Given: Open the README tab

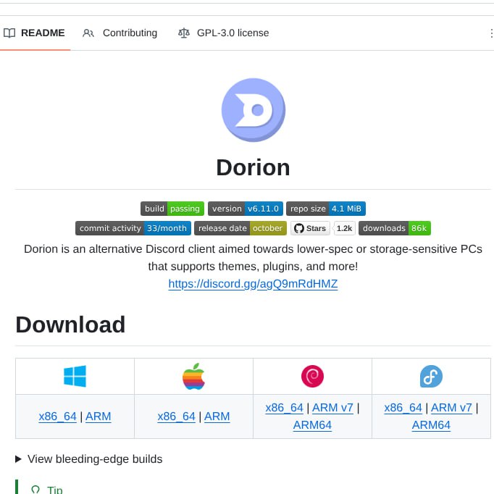Looking at the screenshot, I should pos(34,33).
